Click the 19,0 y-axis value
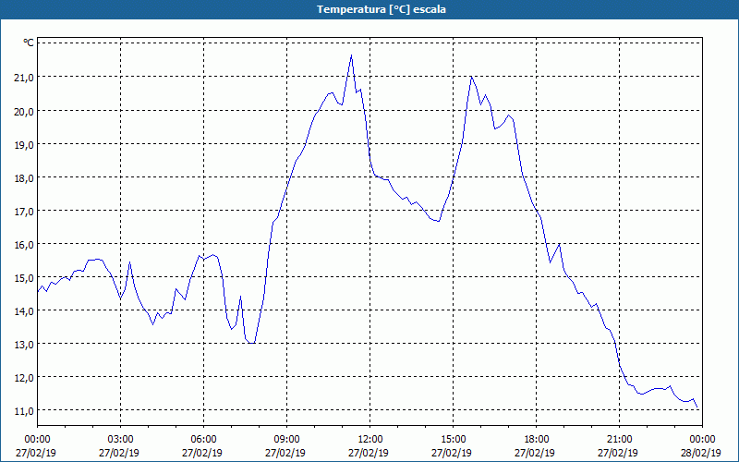 click(24, 145)
